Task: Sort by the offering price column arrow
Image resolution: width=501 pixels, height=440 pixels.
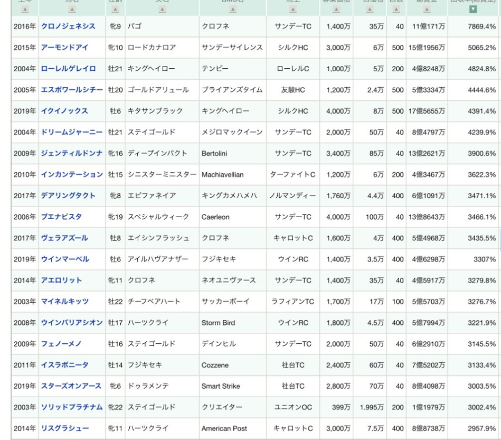Action: tap(336, 10)
